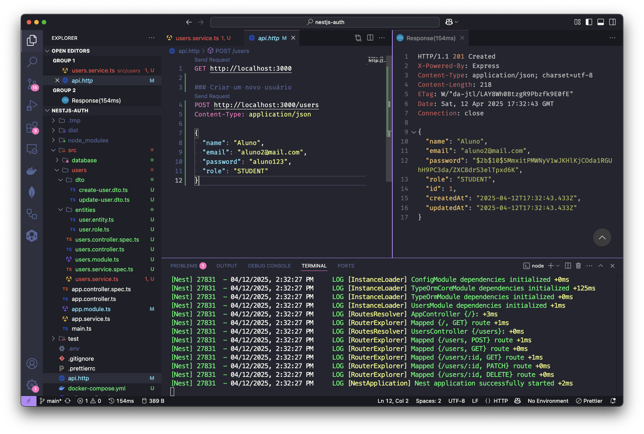Image resolution: width=644 pixels, height=434 pixels.
Task: Go back with the left arrow
Action: coord(189,22)
